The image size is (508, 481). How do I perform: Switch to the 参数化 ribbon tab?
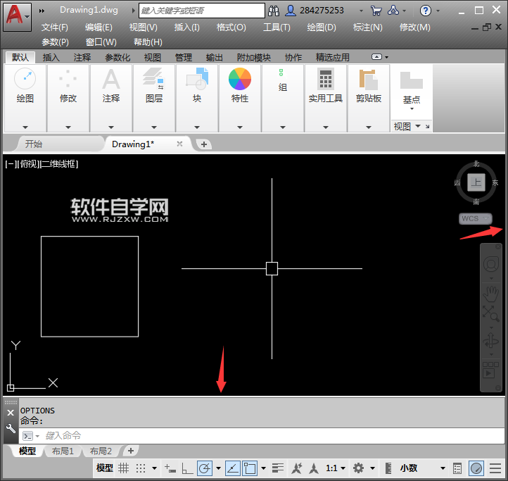118,58
